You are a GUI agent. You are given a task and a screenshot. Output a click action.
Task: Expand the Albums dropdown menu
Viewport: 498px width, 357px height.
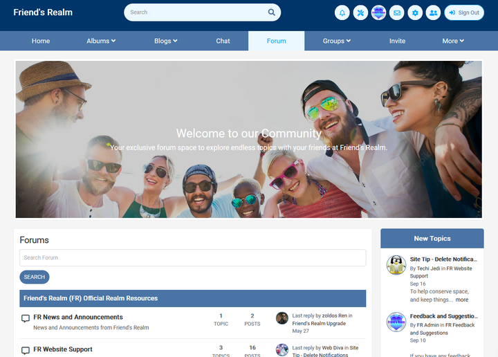point(101,41)
